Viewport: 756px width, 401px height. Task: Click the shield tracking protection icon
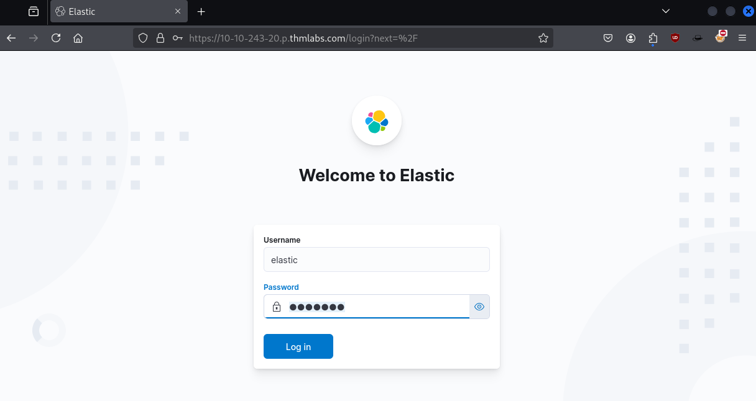(x=143, y=38)
